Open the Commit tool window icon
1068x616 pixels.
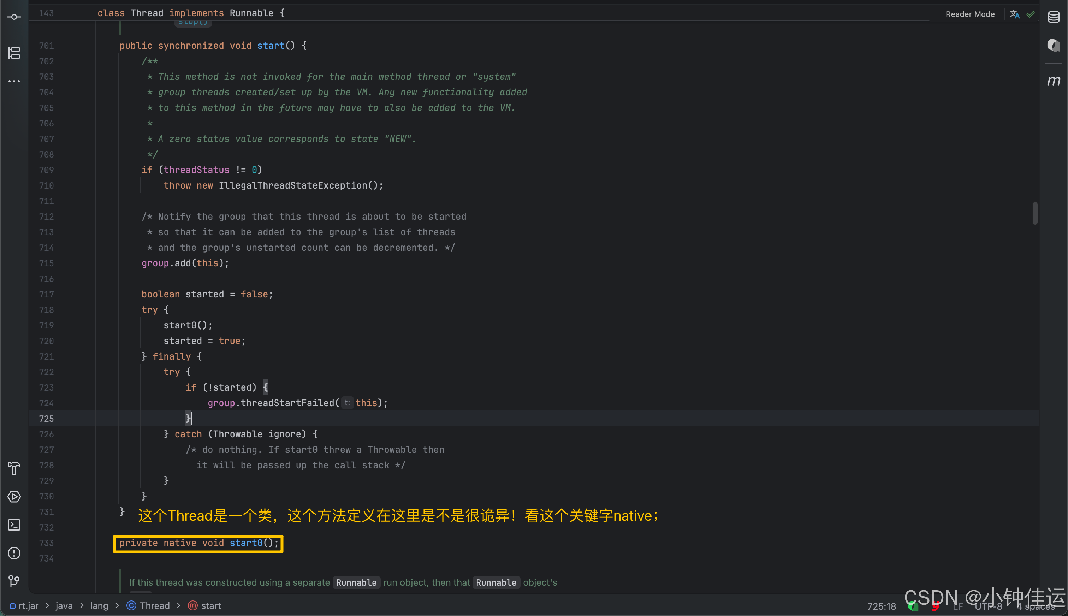pos(14,17)
